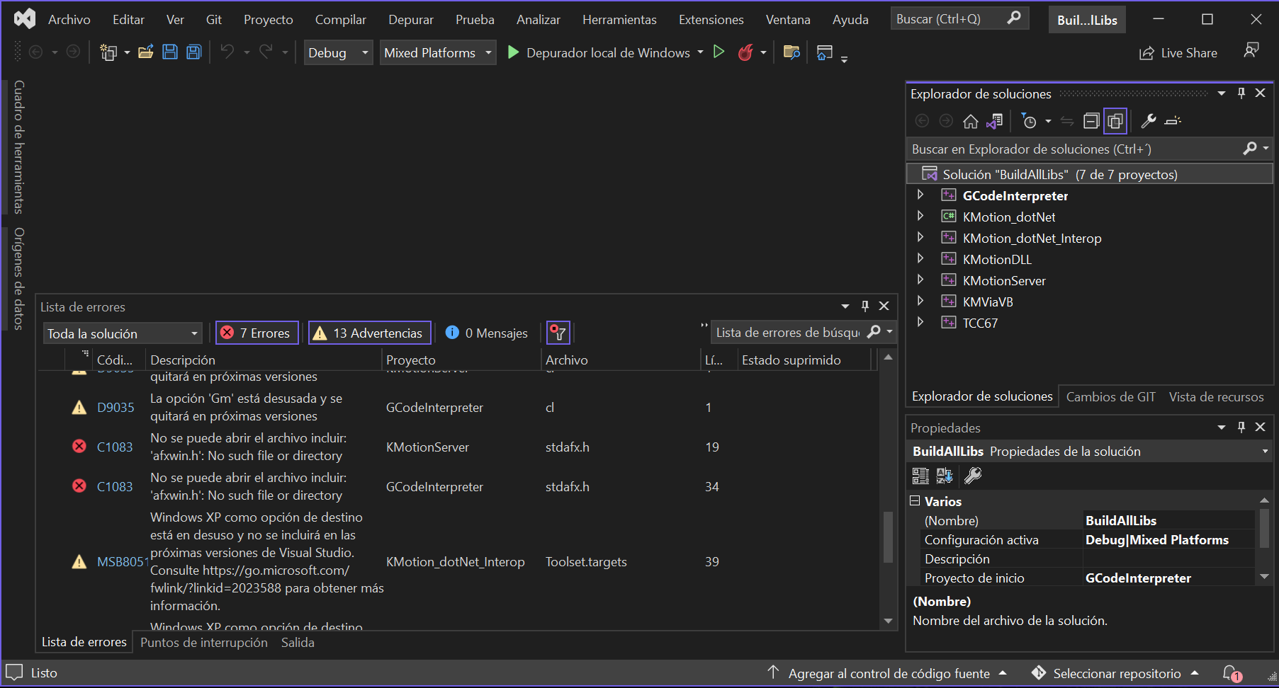
Task: Expand the KMotionServer project node
Action: [920, 280]
